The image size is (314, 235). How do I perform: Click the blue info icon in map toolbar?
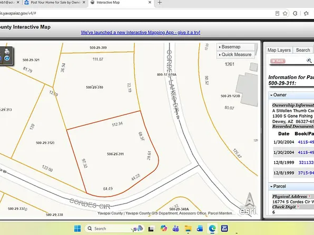(x=7, y=58)
